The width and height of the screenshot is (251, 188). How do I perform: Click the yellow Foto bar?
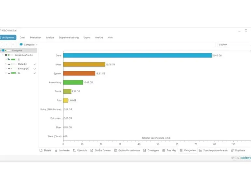click(66, 100)
